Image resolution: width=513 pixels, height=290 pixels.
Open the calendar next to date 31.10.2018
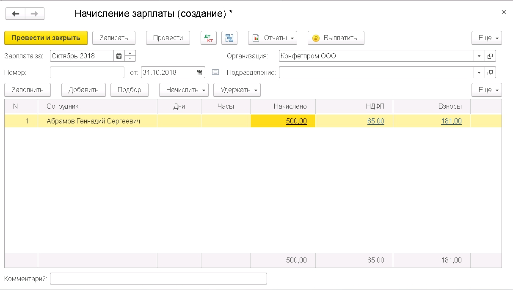pos(199,72)
